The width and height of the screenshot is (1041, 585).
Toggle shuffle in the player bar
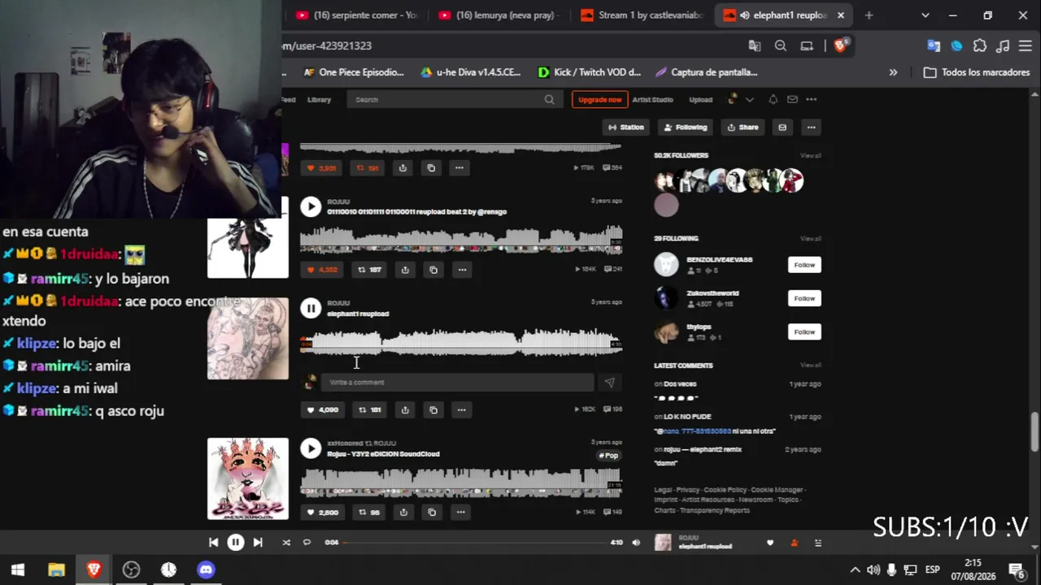(x=286, y=542)
